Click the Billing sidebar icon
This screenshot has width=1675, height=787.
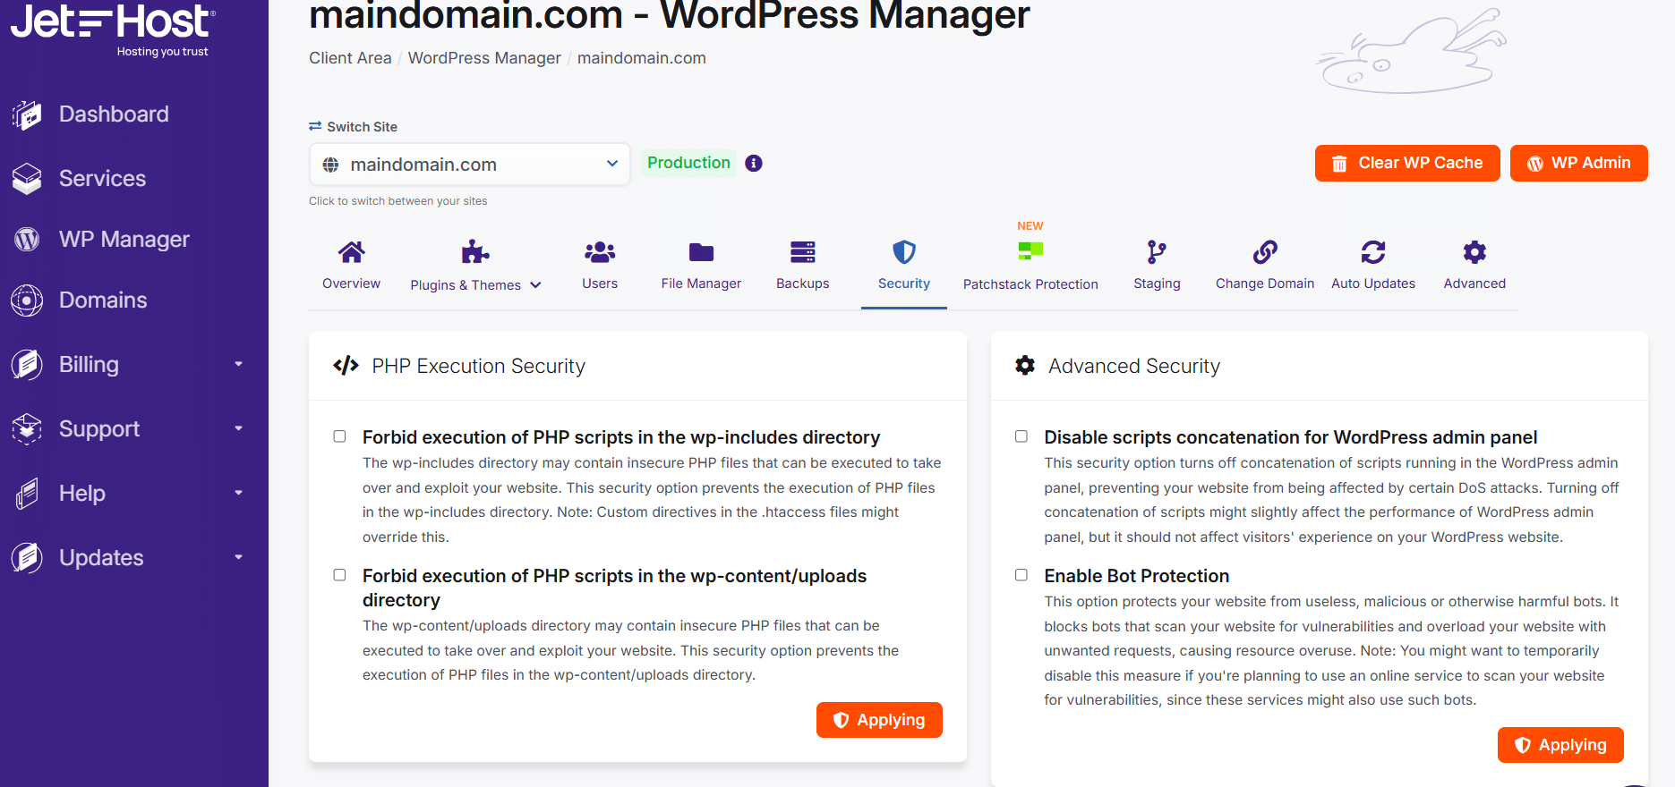point(27,365)
